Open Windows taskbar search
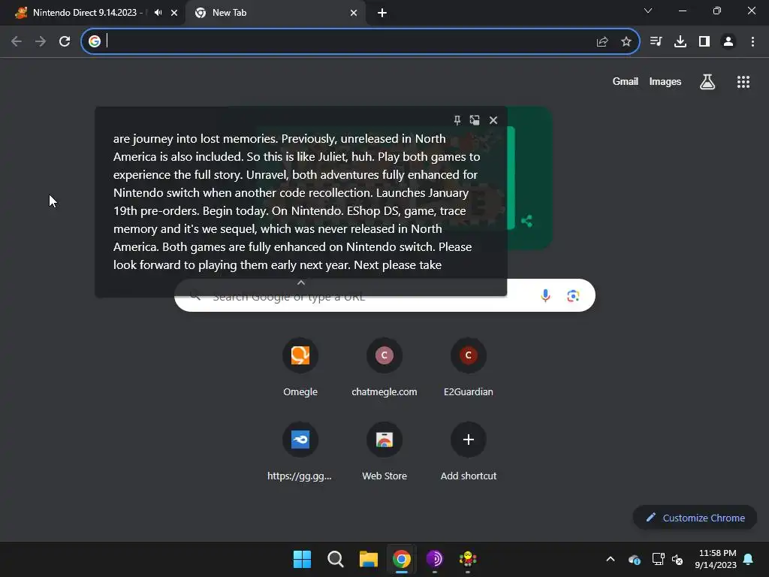769x577 pixels. [x=336, y=559]
